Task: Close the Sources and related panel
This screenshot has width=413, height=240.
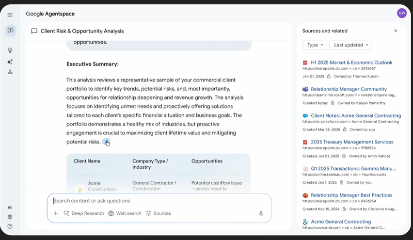Action: tap(396, 31)
